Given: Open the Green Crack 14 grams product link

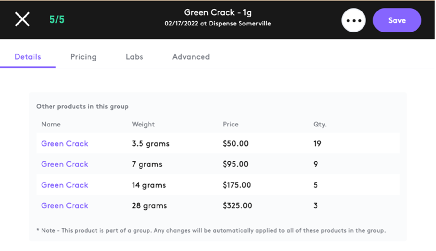Looking at the screenshot, I should coord(65,185).
